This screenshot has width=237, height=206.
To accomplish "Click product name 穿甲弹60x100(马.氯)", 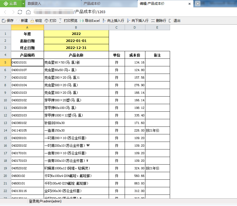I will [76, 108].
